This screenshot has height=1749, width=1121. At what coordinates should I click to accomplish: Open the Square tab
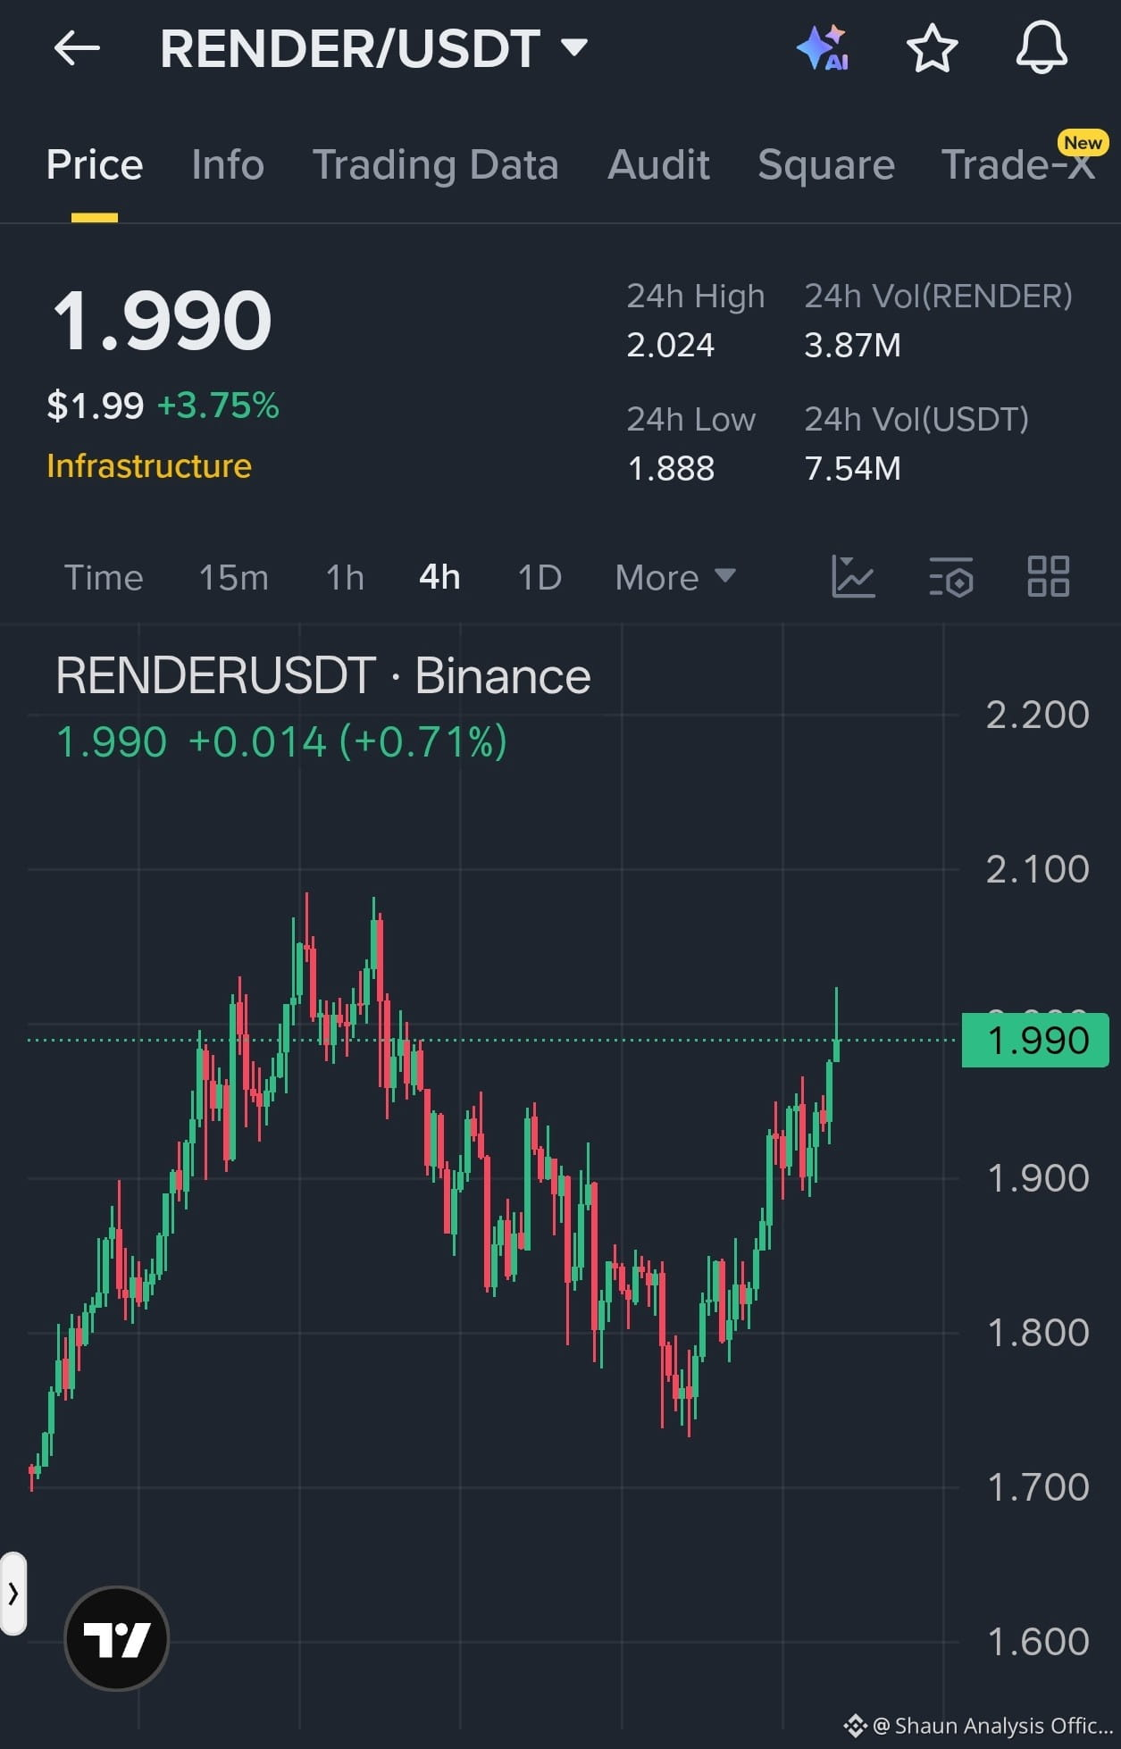point(826,165)
